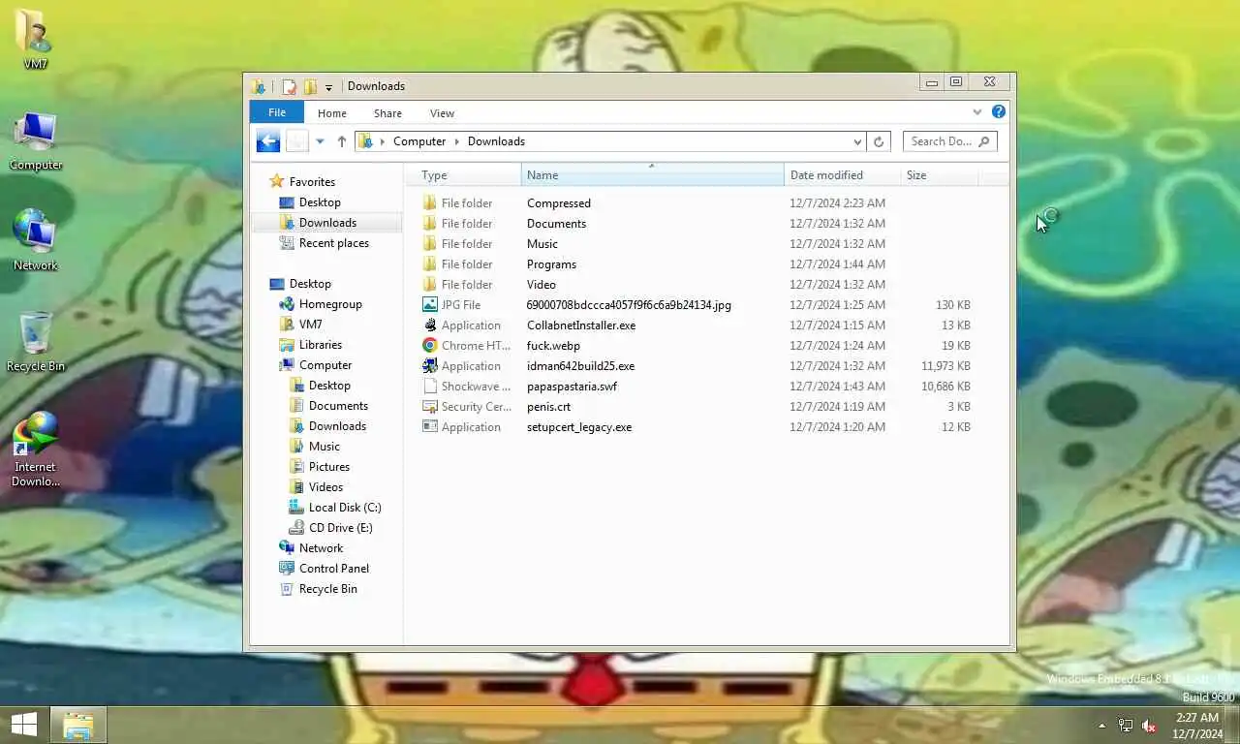The height and width of the screenshot is (744, 1240).
Task: Select the JPG file 69000708bdccca4057f9f6c6a9b24134.jpg
Action: click(x=629, y=305)
